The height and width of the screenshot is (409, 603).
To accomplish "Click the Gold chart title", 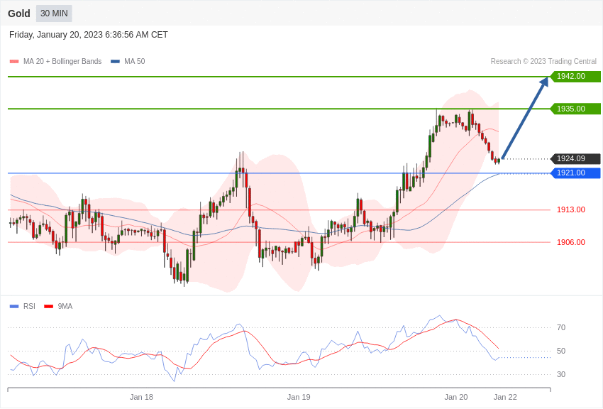I will (x=19, y=13).
